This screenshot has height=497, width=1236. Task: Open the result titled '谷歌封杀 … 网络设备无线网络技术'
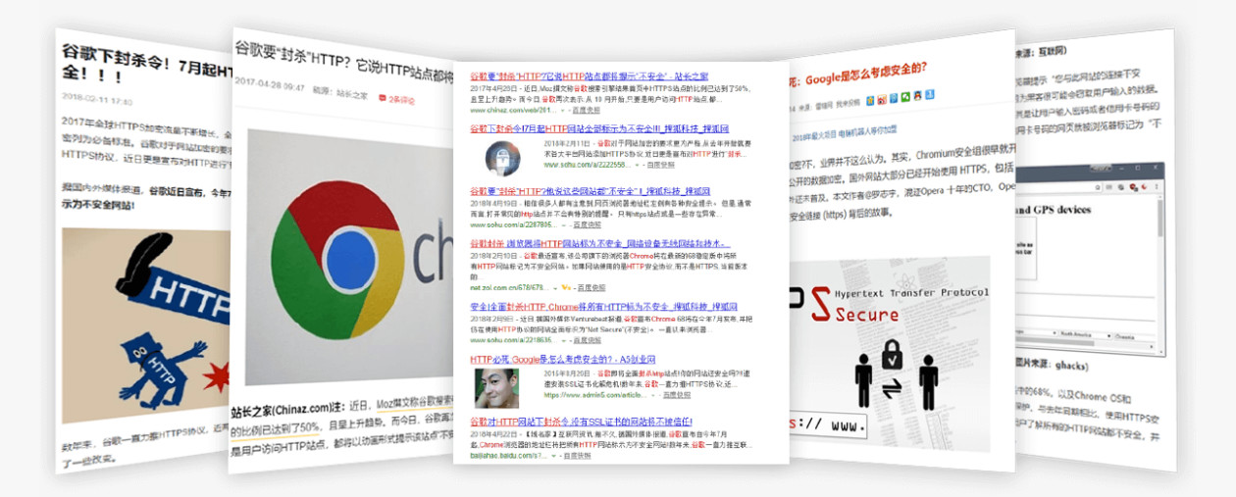click(x=599, y=244)
